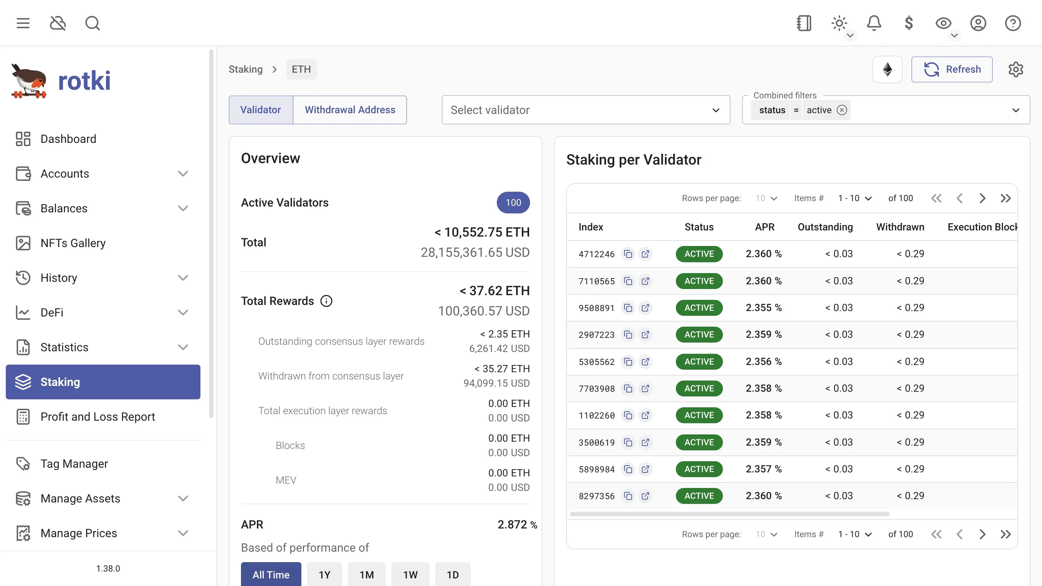Expand the History sidebar section
This screenshot has width=1042, height=586.
tap(103, 278)
